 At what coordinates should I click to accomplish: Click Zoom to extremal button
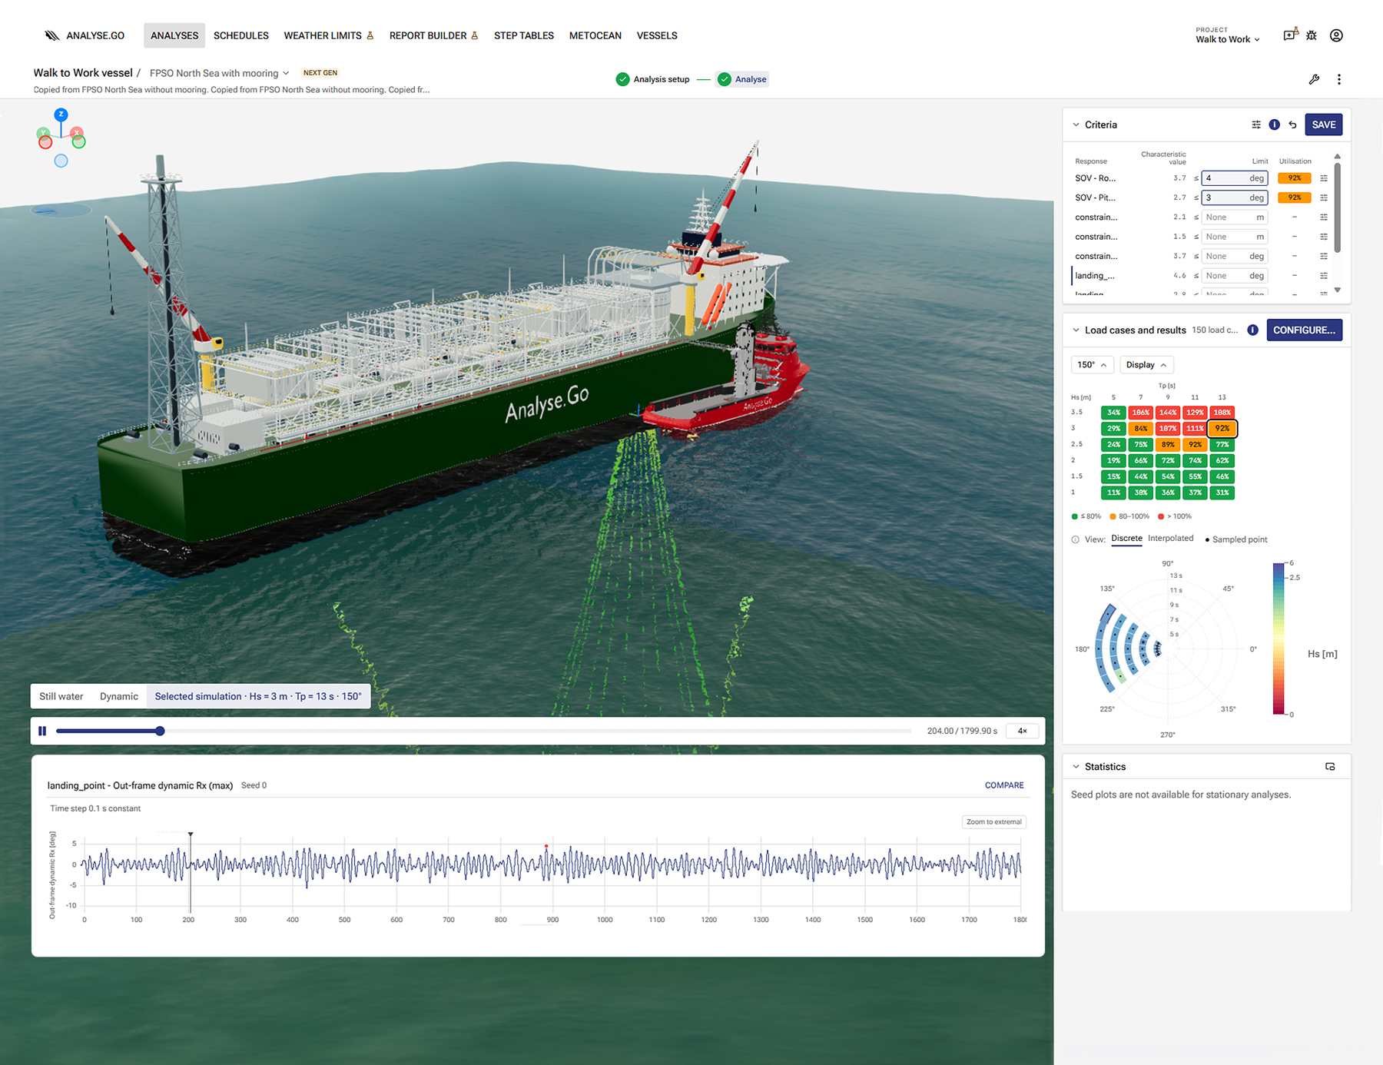993,821
